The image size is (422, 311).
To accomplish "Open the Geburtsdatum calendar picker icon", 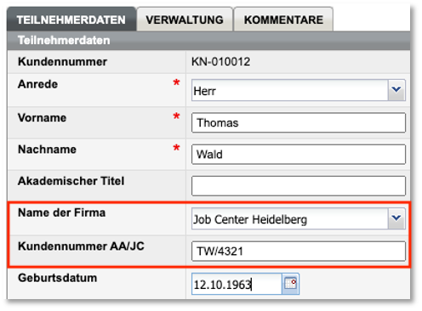I will point(290,284).
